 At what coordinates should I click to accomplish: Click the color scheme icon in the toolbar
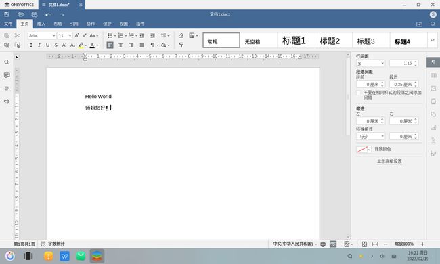coord(192,36)
